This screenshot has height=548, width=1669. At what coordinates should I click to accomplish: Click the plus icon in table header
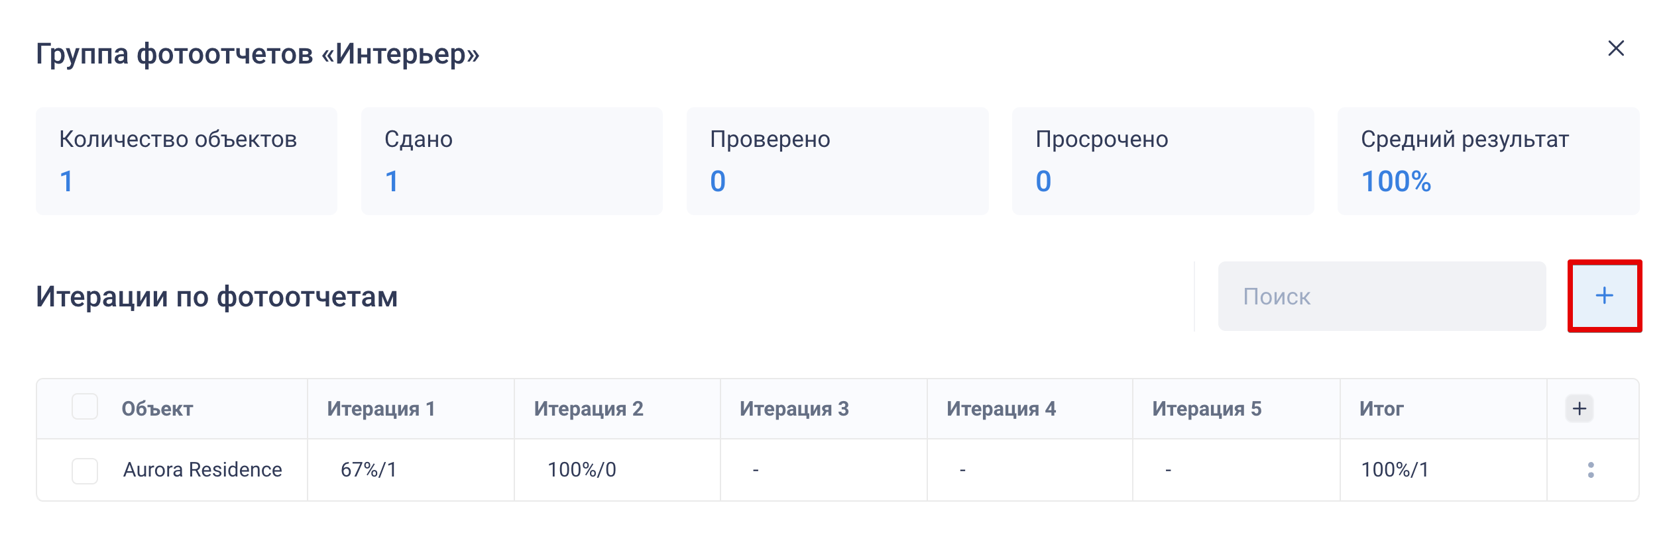coord(1580,408)
